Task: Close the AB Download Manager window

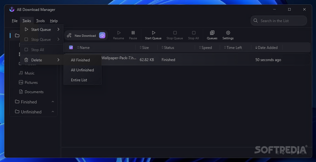Action: point(304,9)
